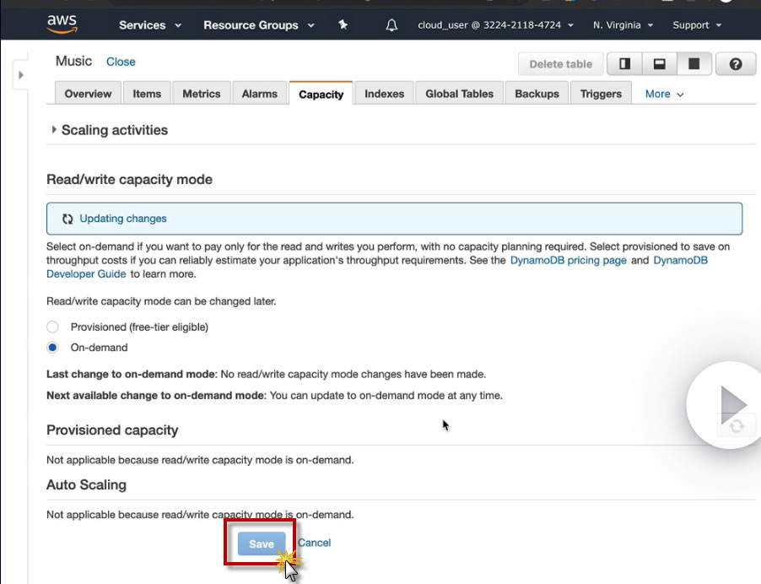Screen dimensions: 761x584
Task: Open the N. Virginia region dropdown
Action: click(623, 25)
